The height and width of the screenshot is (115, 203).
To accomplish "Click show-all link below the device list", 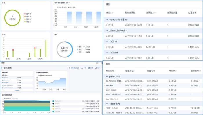I will (x=17, y=90).
